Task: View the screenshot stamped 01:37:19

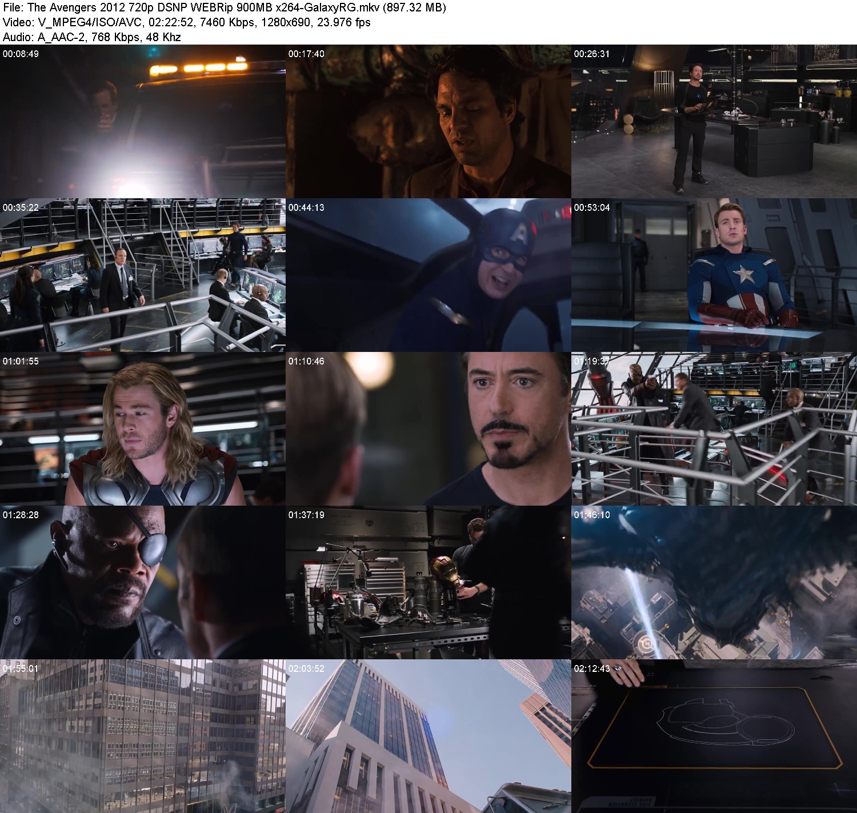Action: [x=428, y=583]
